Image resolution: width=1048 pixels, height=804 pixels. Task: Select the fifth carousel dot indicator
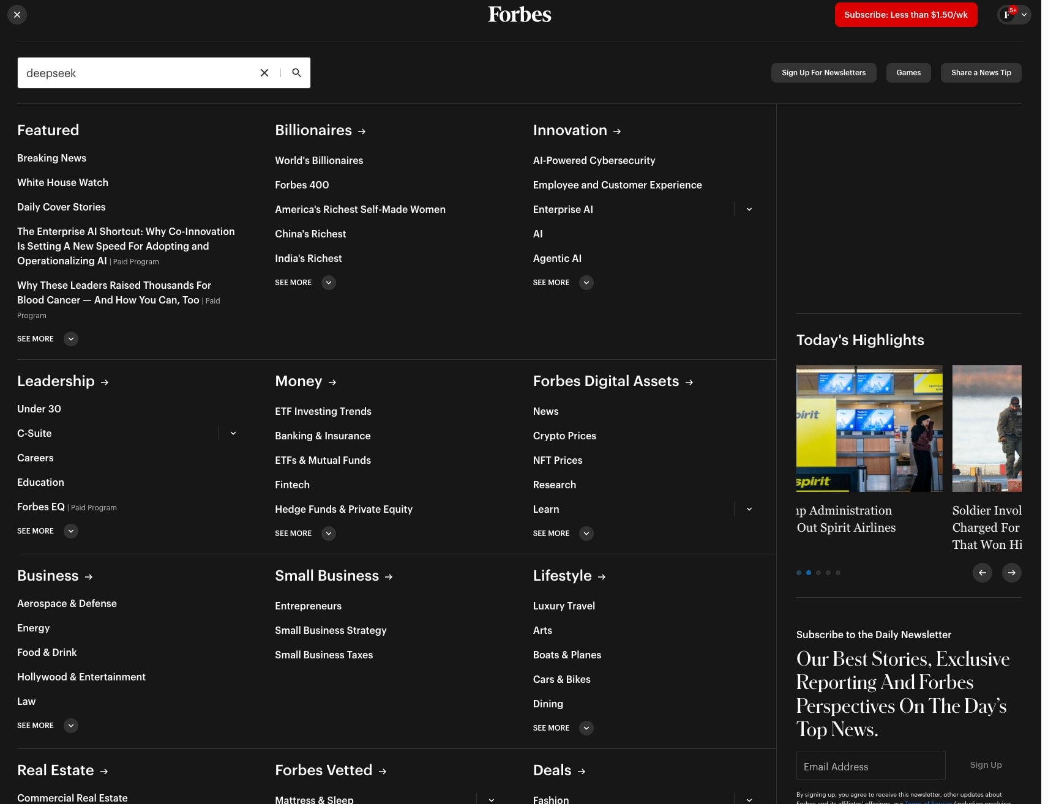838,573
